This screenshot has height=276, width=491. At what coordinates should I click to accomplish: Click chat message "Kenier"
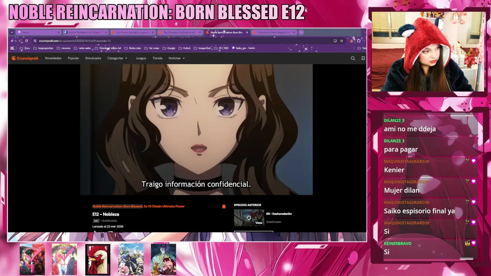394,170
